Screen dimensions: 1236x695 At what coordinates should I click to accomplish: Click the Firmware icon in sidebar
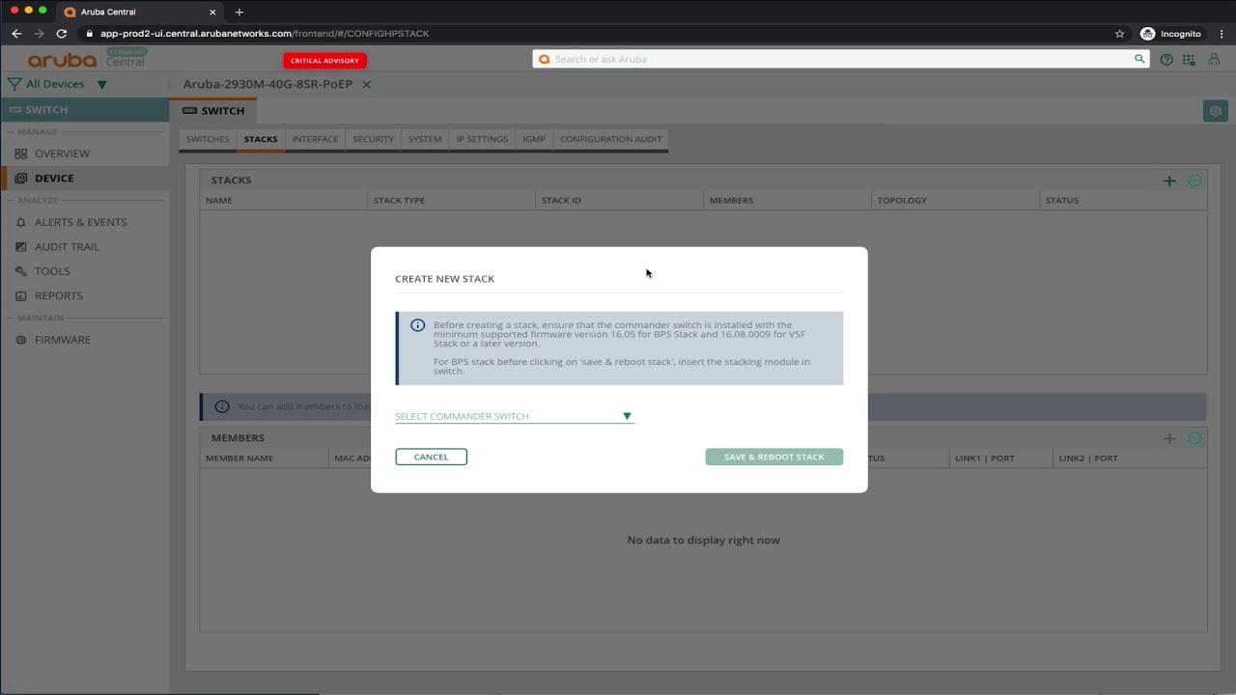[21, 340]
